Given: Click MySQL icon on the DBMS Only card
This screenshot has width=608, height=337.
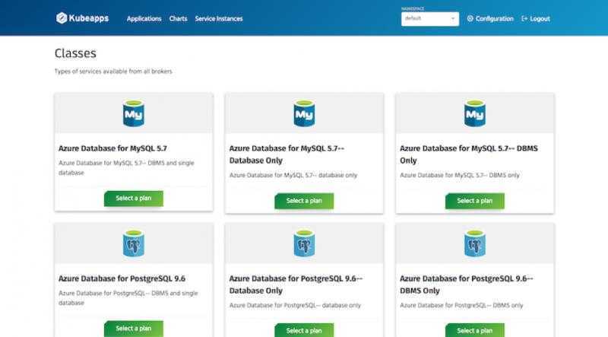Looking at the screenshot, I should (x=474, y=113).
